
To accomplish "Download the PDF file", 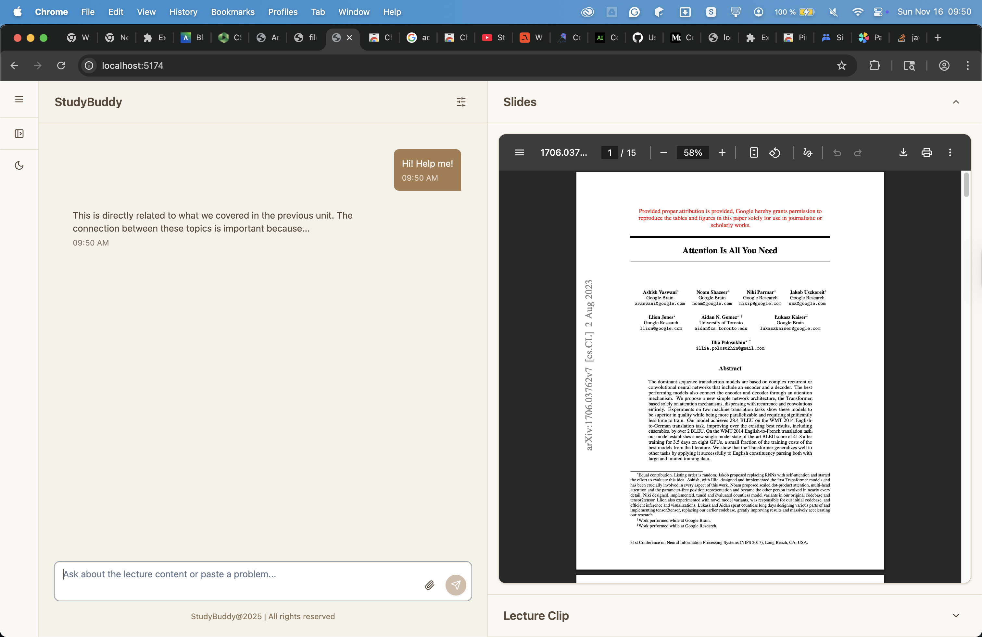I will (903, 153).
